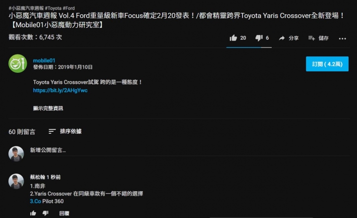This screenshot has height=218, width=357.
Task: Open the sort comments 排序依據 dropdown
Action: pos(65,131)
